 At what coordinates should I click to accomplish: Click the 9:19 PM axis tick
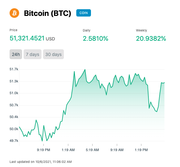(x=43, y=150)
